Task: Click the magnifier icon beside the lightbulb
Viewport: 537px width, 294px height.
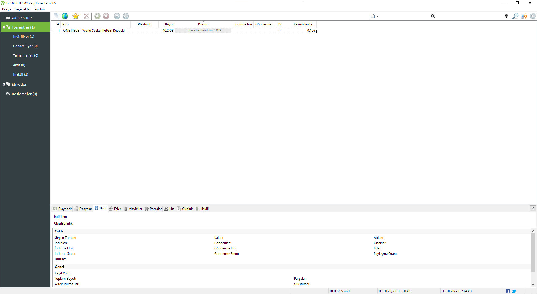Action: [515, 16]
